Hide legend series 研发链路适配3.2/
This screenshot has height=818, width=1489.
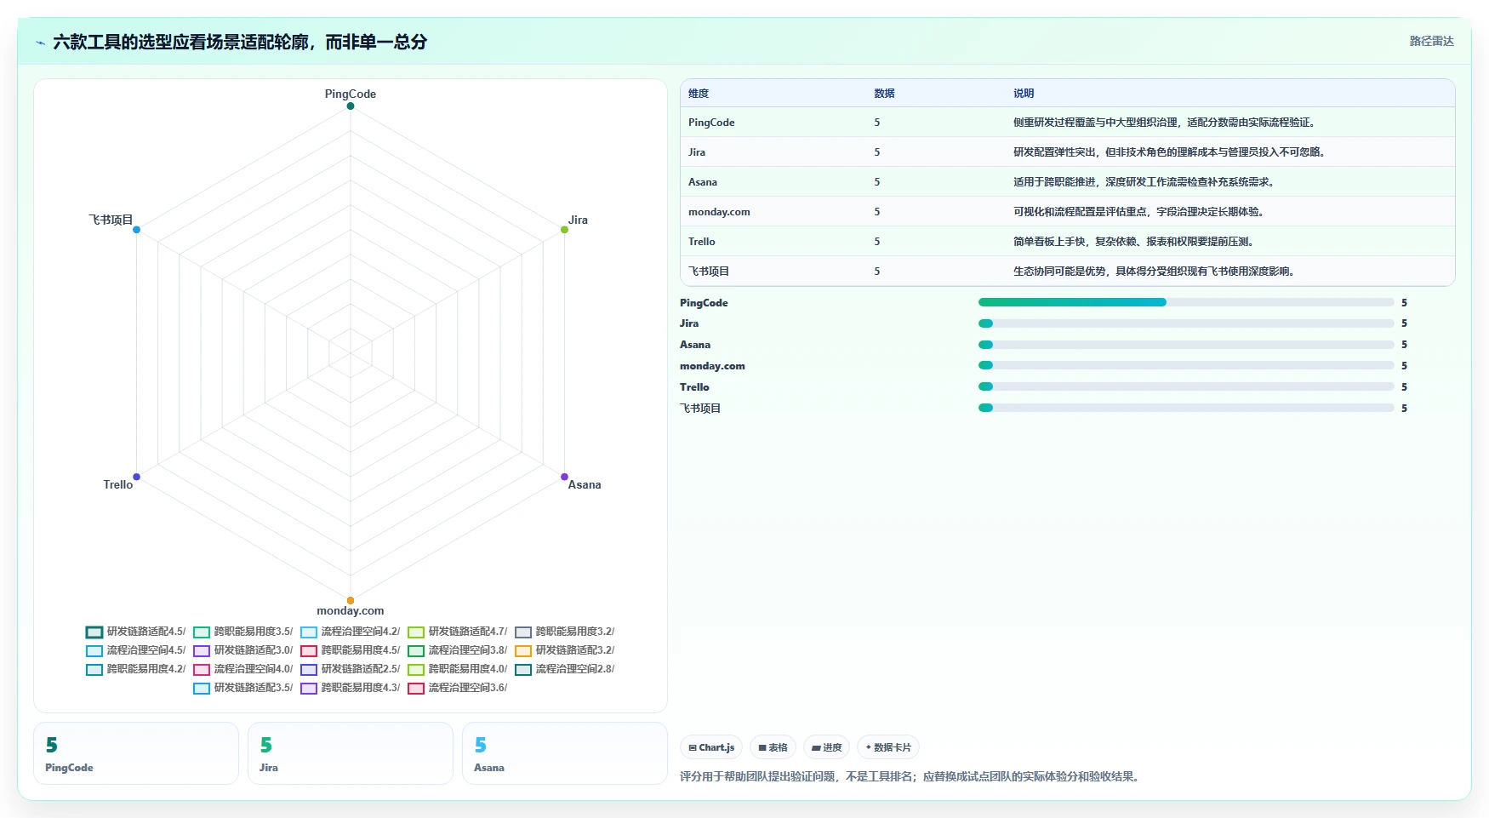pyautogui.click(x=564, y=650)
